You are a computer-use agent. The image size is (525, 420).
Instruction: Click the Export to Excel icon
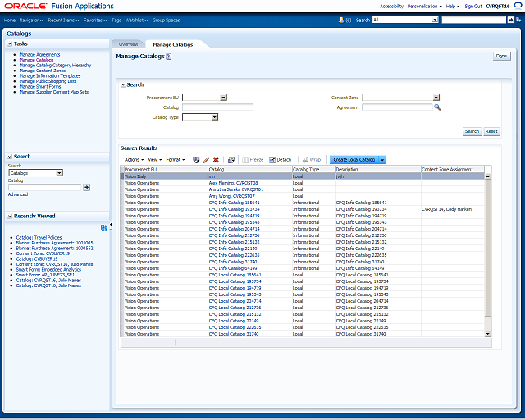[x=231, y=160]
